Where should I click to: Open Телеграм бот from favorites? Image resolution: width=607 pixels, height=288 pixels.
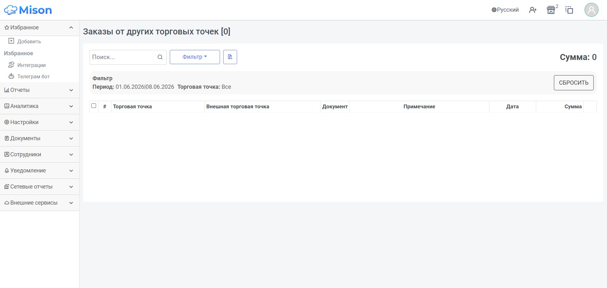point(34,76)
